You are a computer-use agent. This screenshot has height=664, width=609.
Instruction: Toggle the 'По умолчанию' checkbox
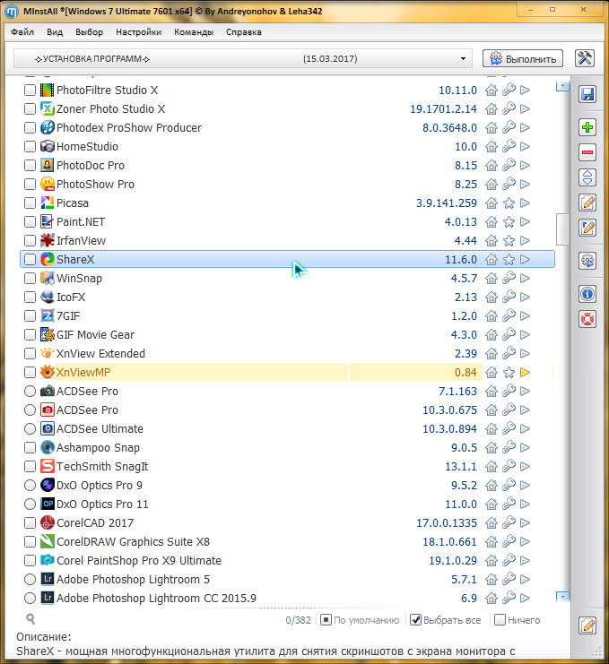pos(326,620)
